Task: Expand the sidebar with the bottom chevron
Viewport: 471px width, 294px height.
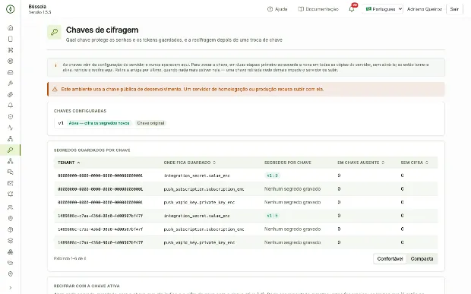Action: coord(10,288)
